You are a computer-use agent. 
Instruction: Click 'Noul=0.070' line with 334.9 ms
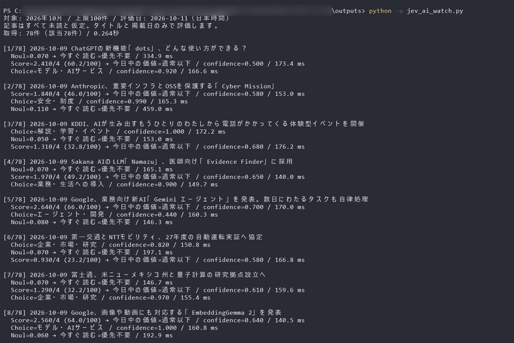[x=92, y=56]
